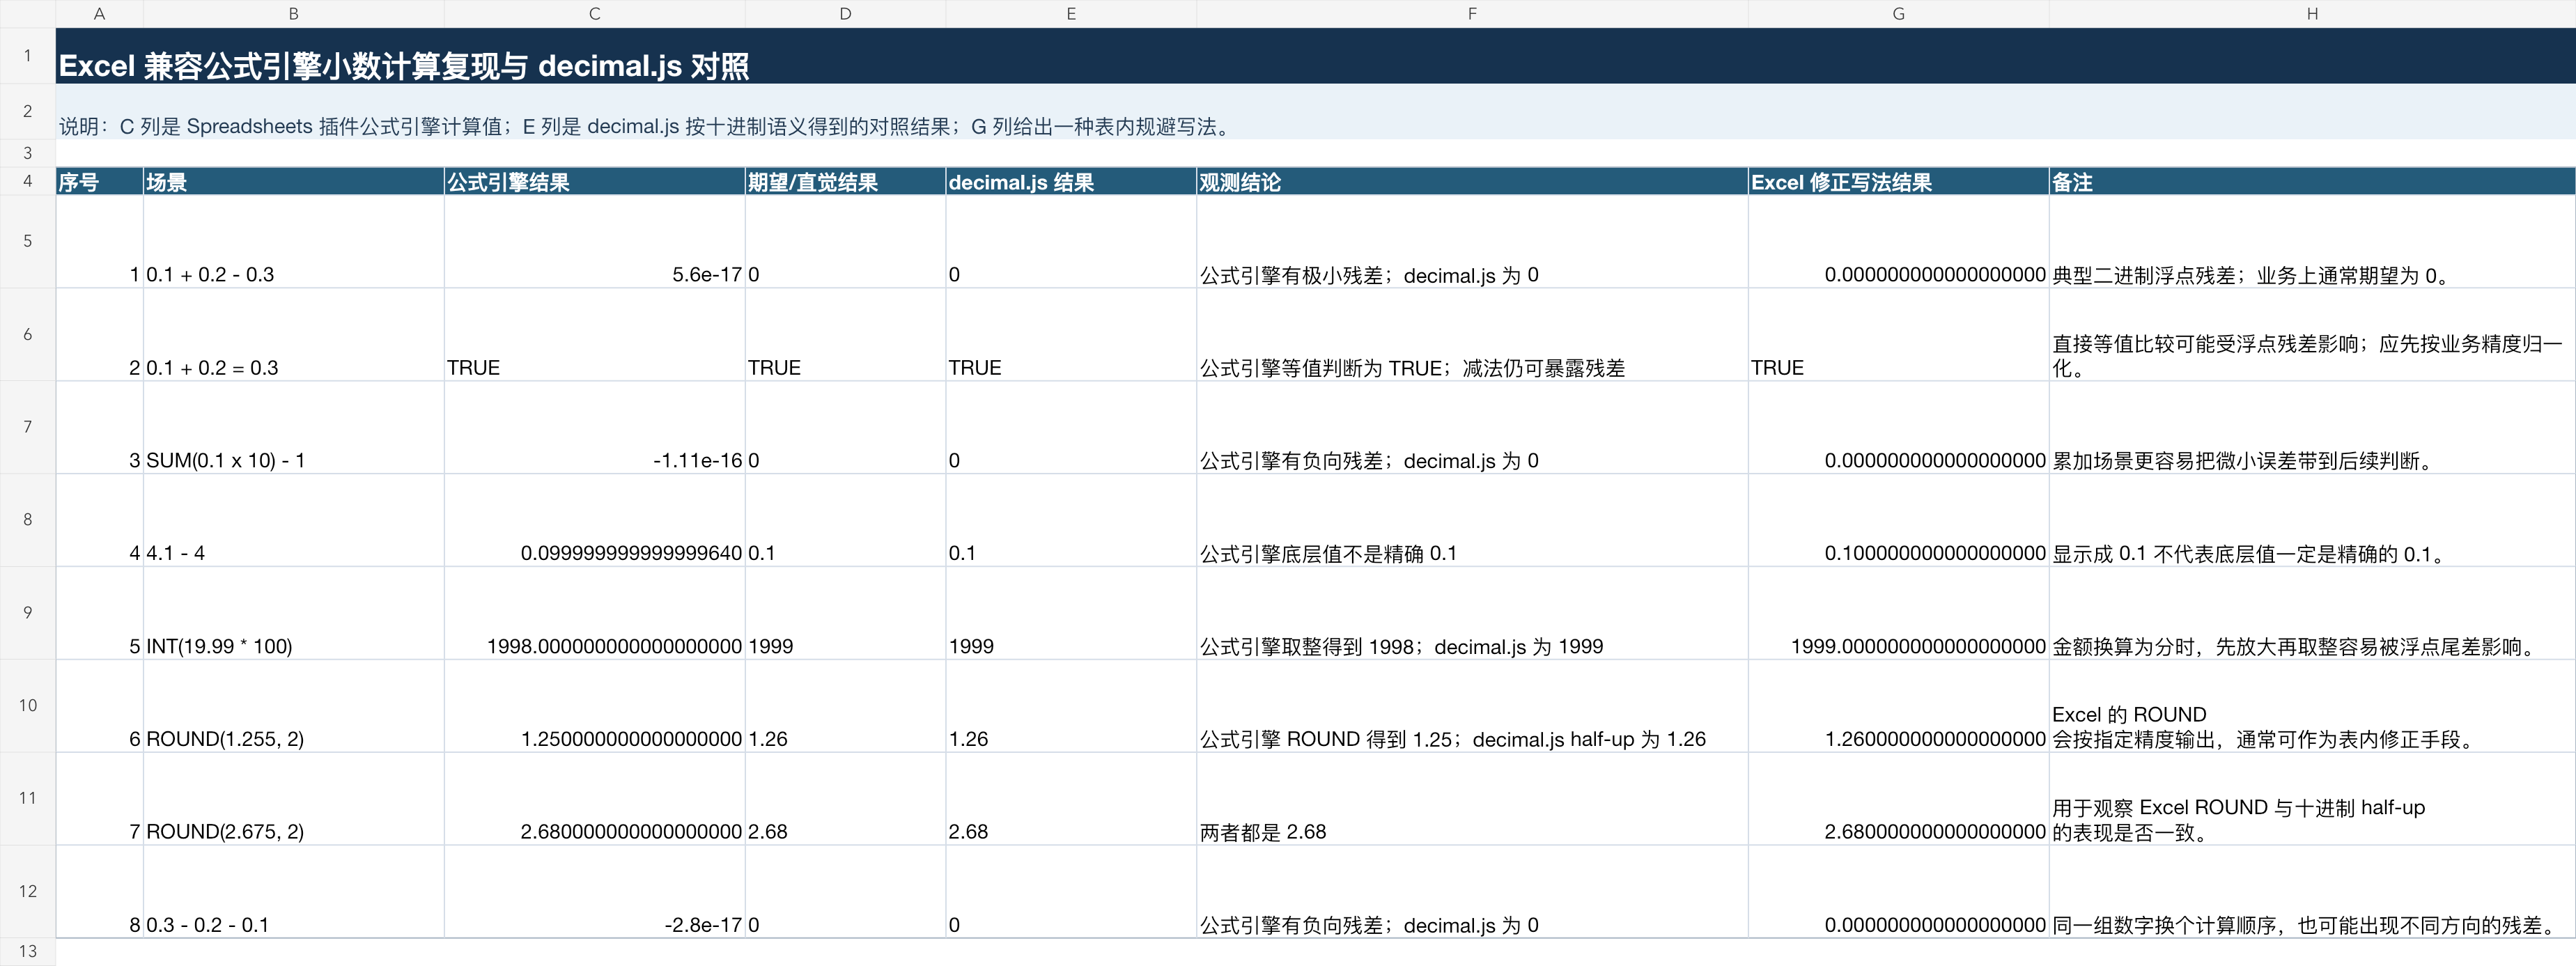2576x966 pixels.
Task: Select the decimal.js result 1999 in column E
Action: [1071, 613]
